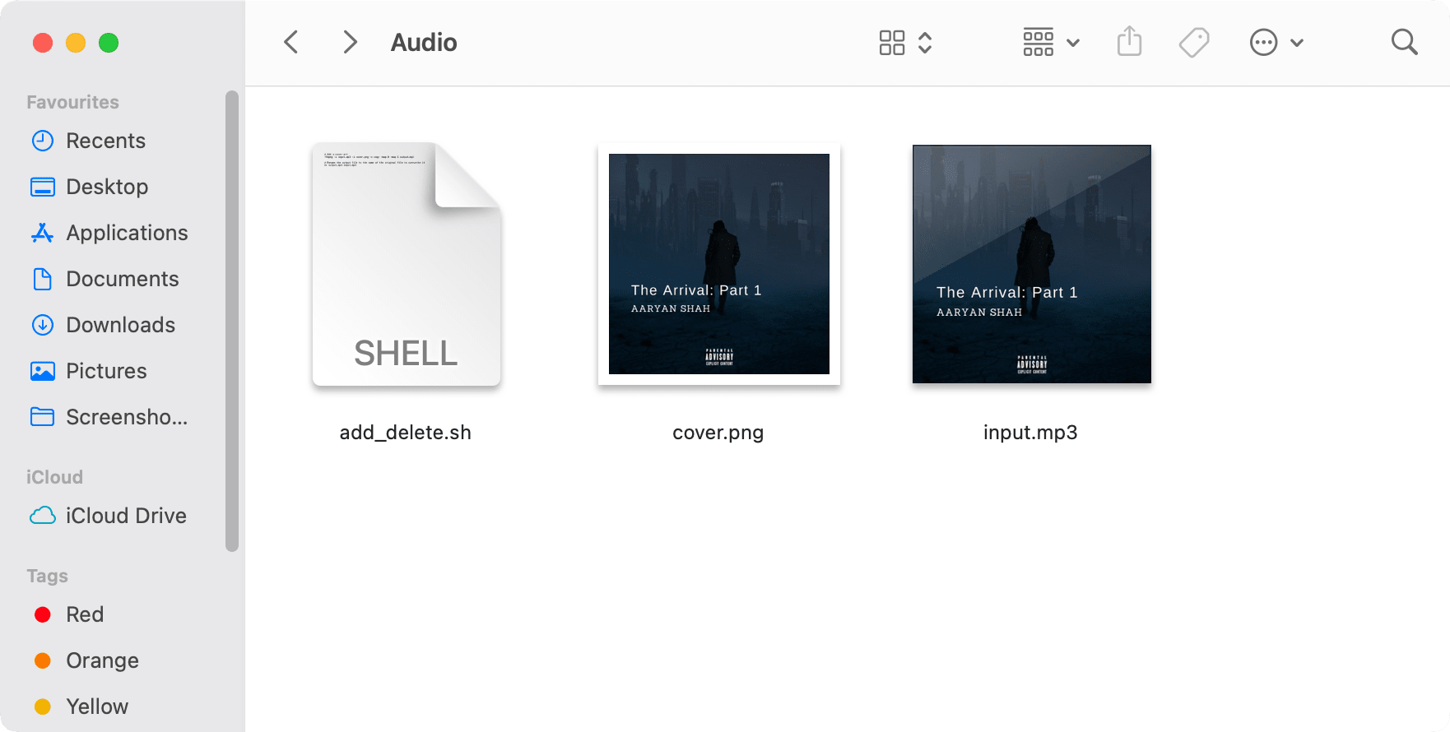Open the group-by items icon

pos(1039,42)
